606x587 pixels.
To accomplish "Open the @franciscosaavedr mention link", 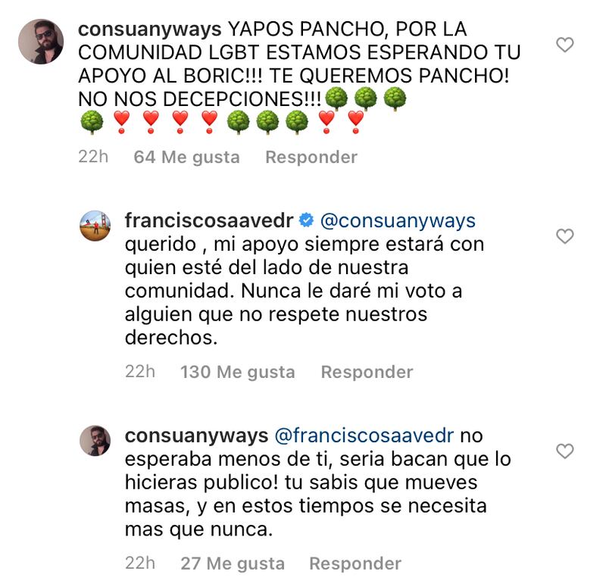I will point(364,436).
